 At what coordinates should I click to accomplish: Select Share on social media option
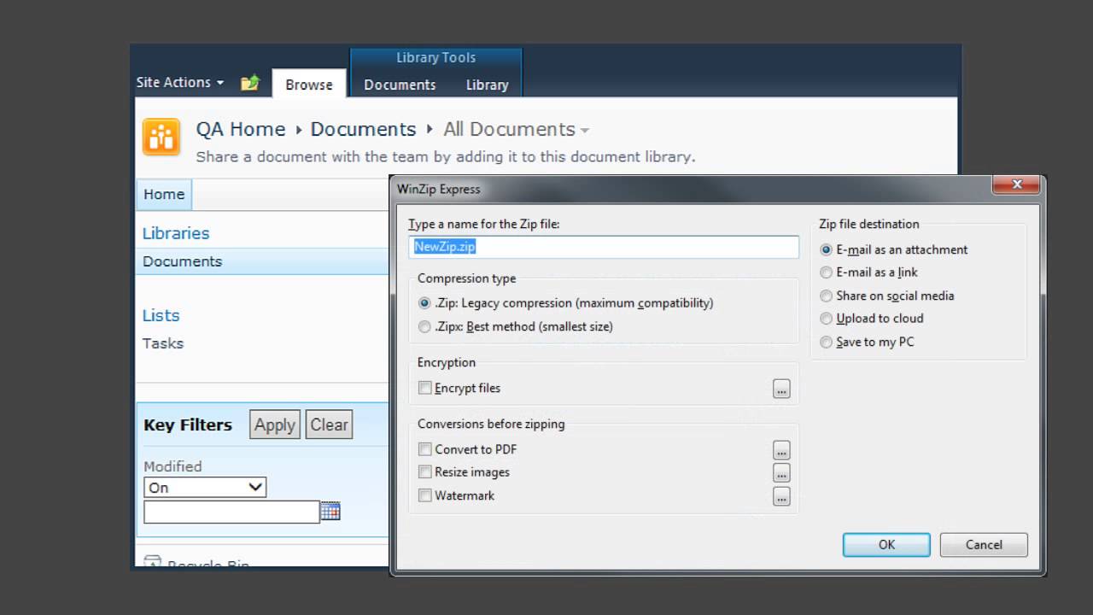click(x=826, y=296)
